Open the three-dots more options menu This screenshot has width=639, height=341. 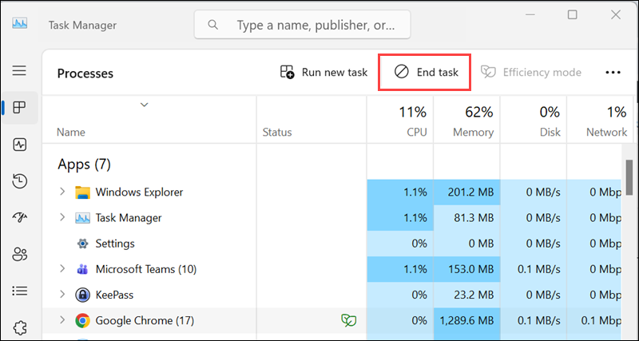[x=613, y=73]
